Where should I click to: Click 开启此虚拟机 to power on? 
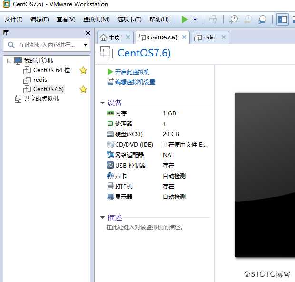point(132,72)
